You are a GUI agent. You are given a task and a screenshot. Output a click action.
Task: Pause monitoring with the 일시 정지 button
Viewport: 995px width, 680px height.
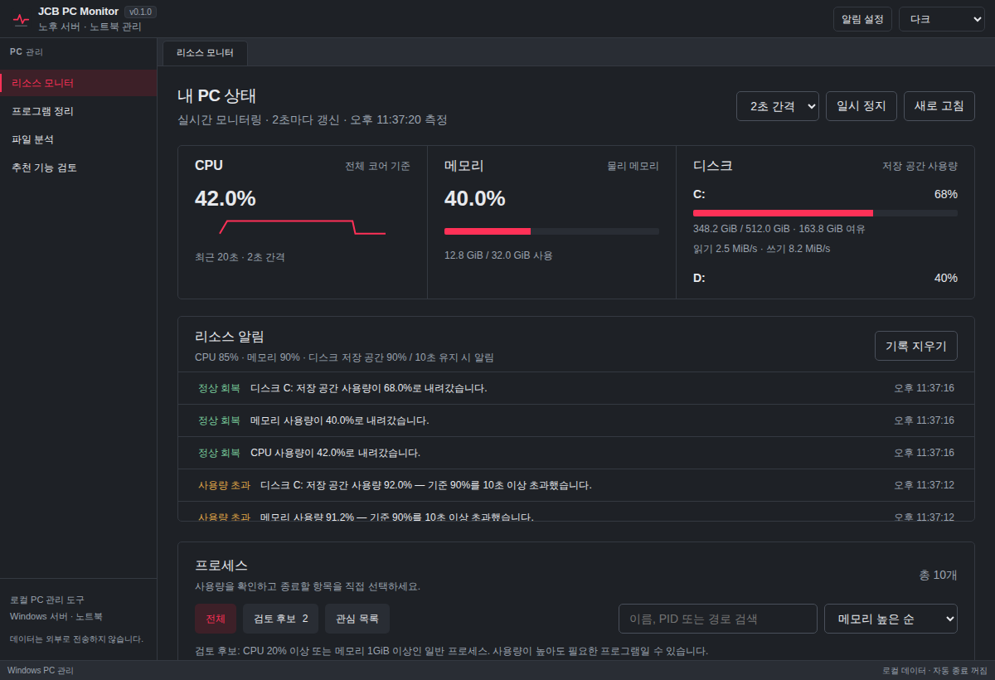pyautogui.click(x=862, y=106)
